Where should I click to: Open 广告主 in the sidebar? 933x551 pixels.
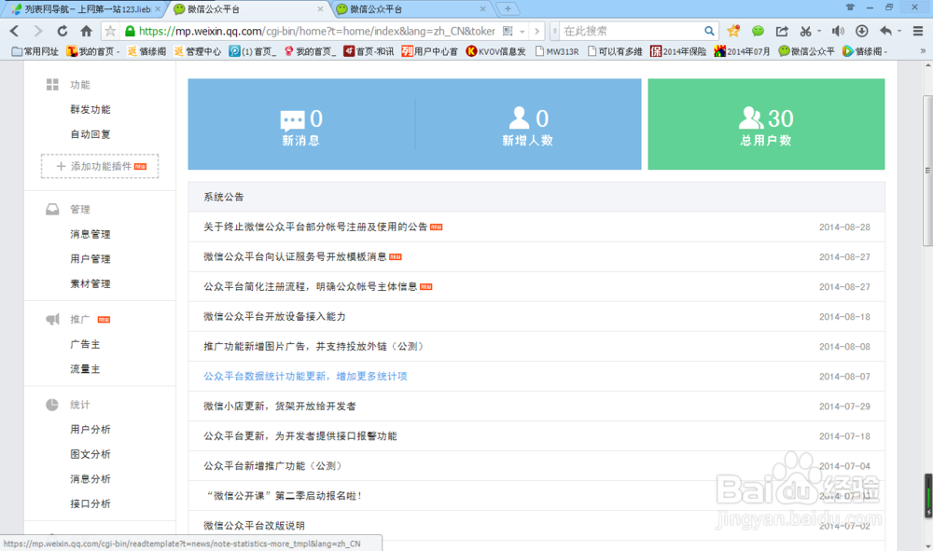pos(85,344)
